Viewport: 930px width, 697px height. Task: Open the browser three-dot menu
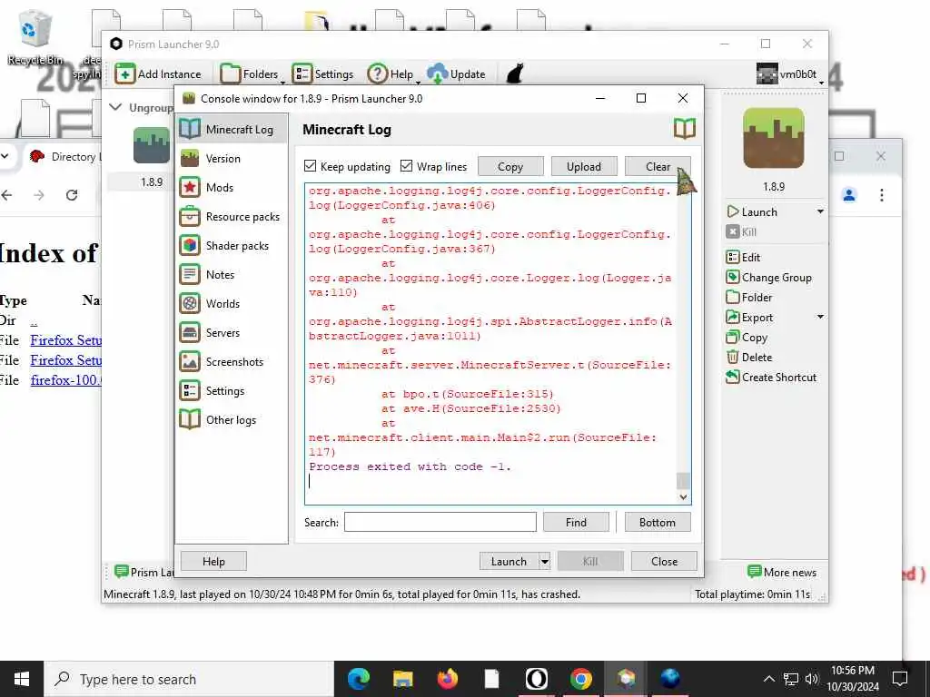tap(882, 194)
